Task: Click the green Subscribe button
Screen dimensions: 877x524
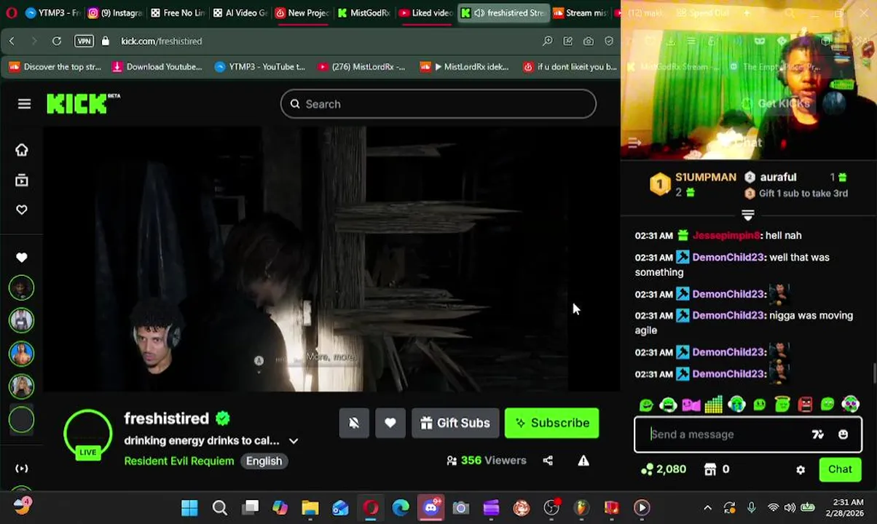Action: click(551, 423)
